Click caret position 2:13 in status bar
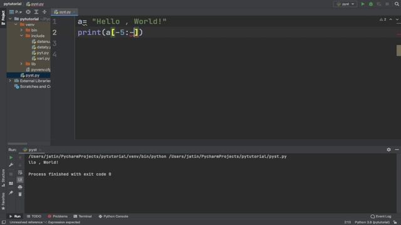 [x=348, y=222]
